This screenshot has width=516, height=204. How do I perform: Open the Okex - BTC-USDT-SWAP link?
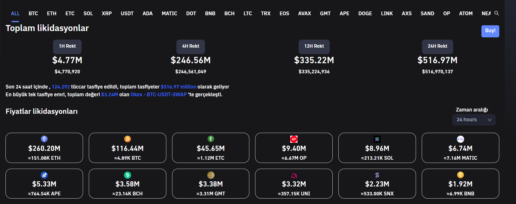pos(159,95)
